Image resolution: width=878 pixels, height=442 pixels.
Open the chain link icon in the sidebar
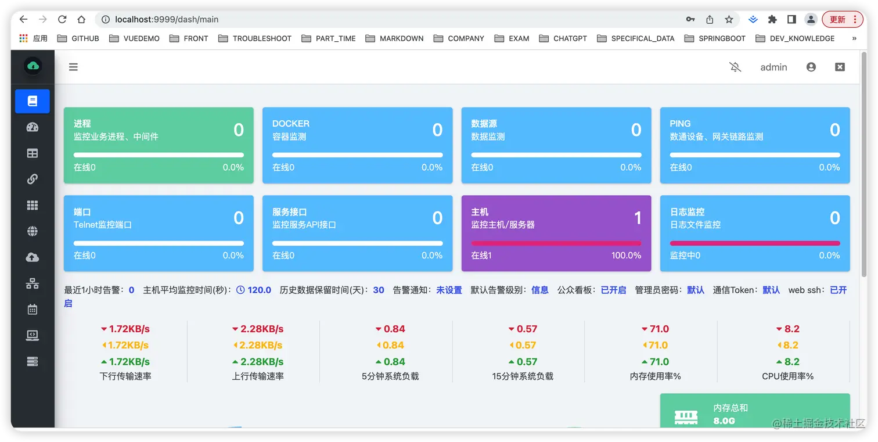[33, 179]
